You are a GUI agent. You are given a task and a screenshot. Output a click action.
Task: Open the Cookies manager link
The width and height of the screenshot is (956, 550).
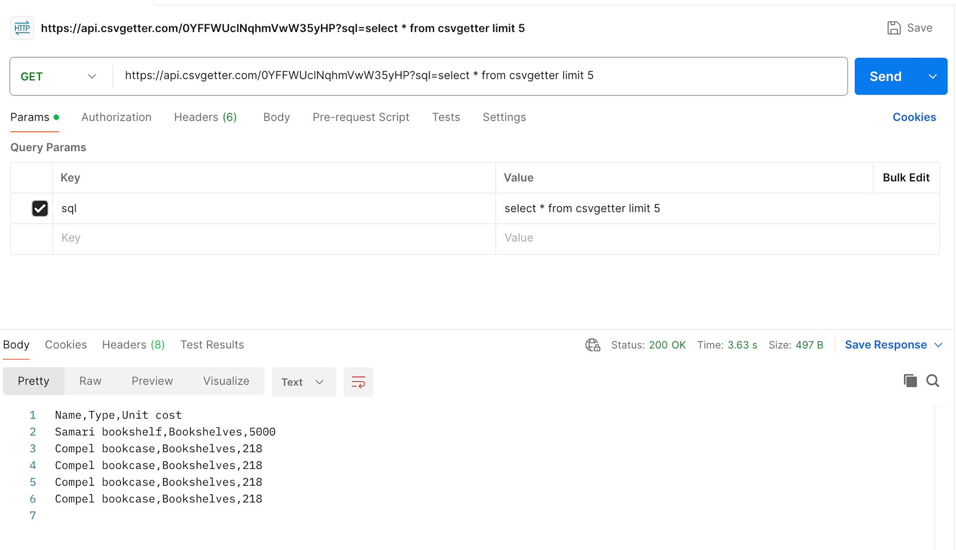click(x=914, y=117)
